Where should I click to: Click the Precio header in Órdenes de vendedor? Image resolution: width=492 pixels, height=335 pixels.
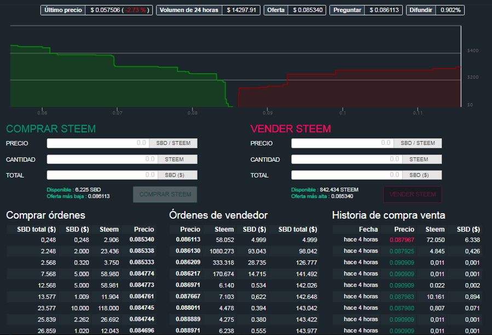pos(190,229)
